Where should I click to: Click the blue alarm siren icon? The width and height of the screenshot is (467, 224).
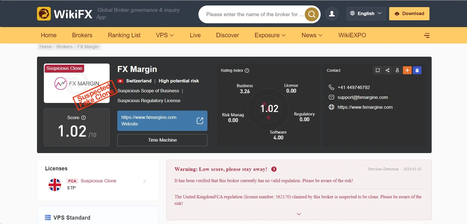pyautogui.click(x=417, y=70)
